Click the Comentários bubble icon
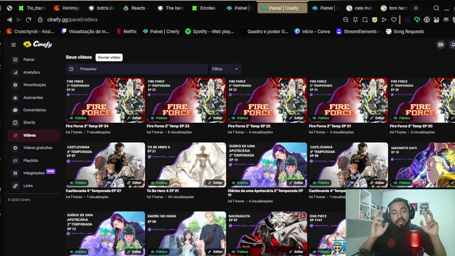Viewport: 455px width, 256px height. pos(15,110)
